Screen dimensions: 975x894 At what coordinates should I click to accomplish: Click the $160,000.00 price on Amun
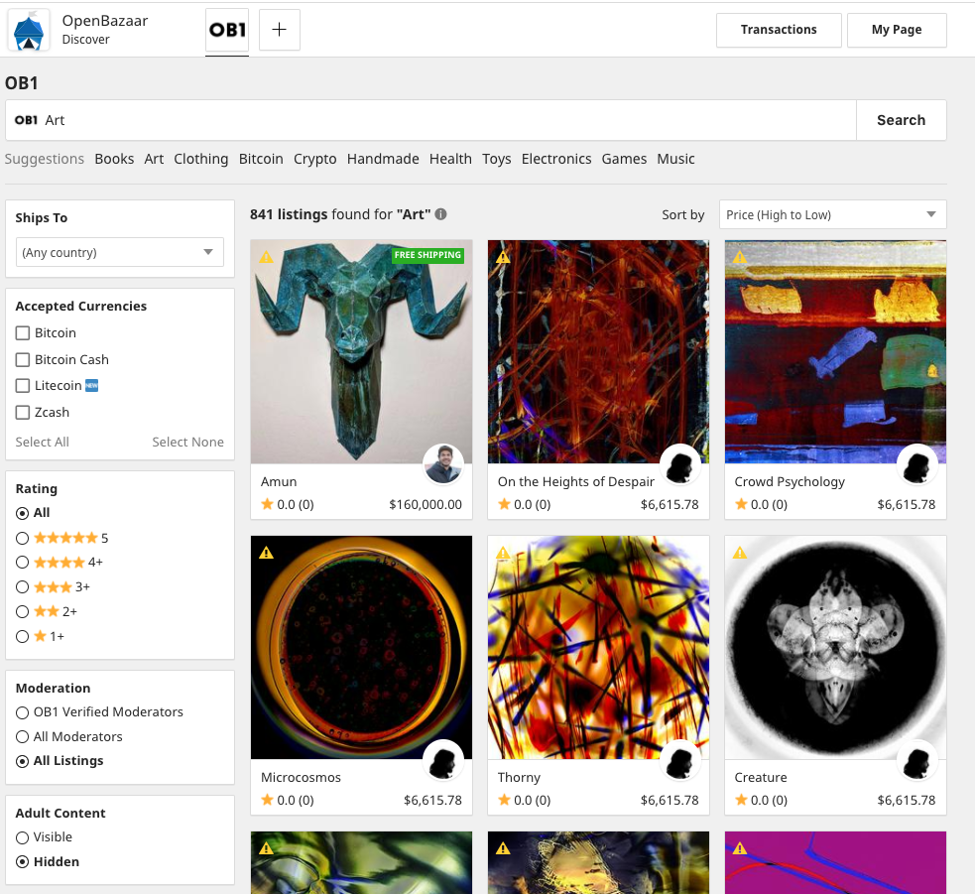[x=426, y=504]
